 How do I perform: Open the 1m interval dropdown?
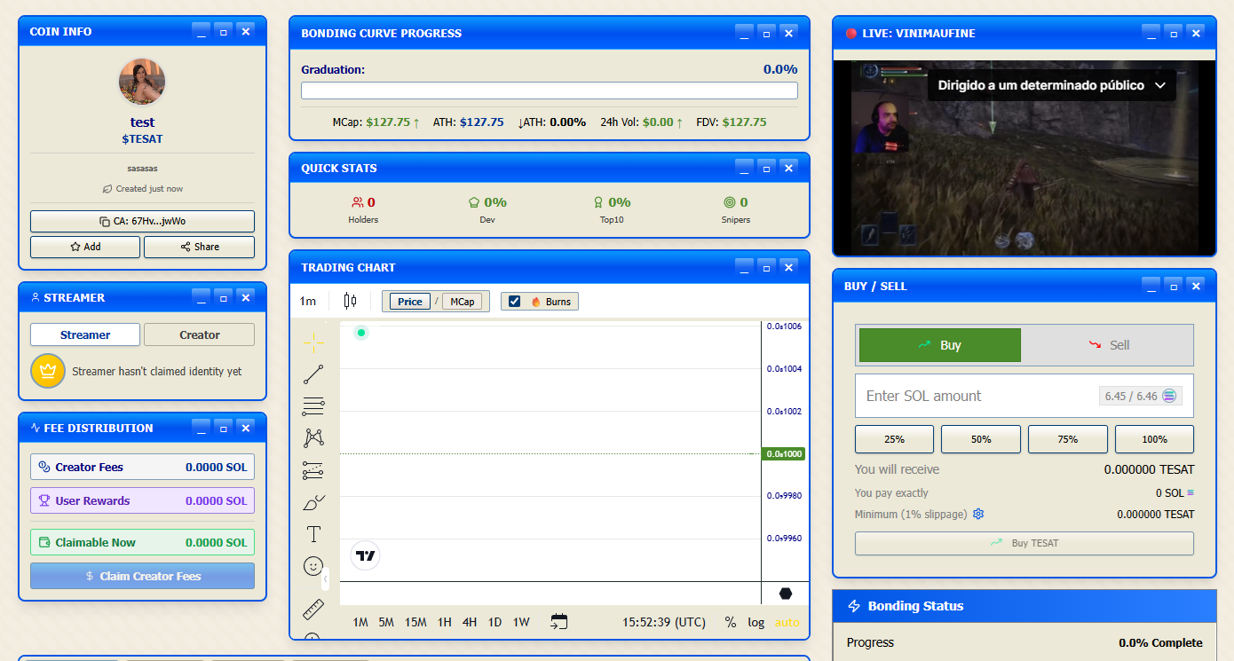[x=307, y=301]
